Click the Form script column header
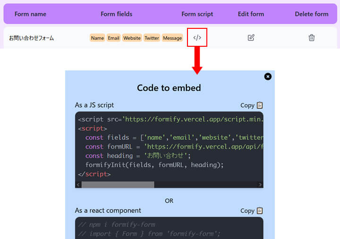340x239 pixels. pyautogui.click(x=197, y=14)
